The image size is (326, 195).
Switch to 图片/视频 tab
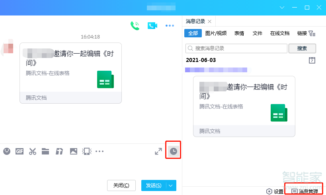click(216, 33)
